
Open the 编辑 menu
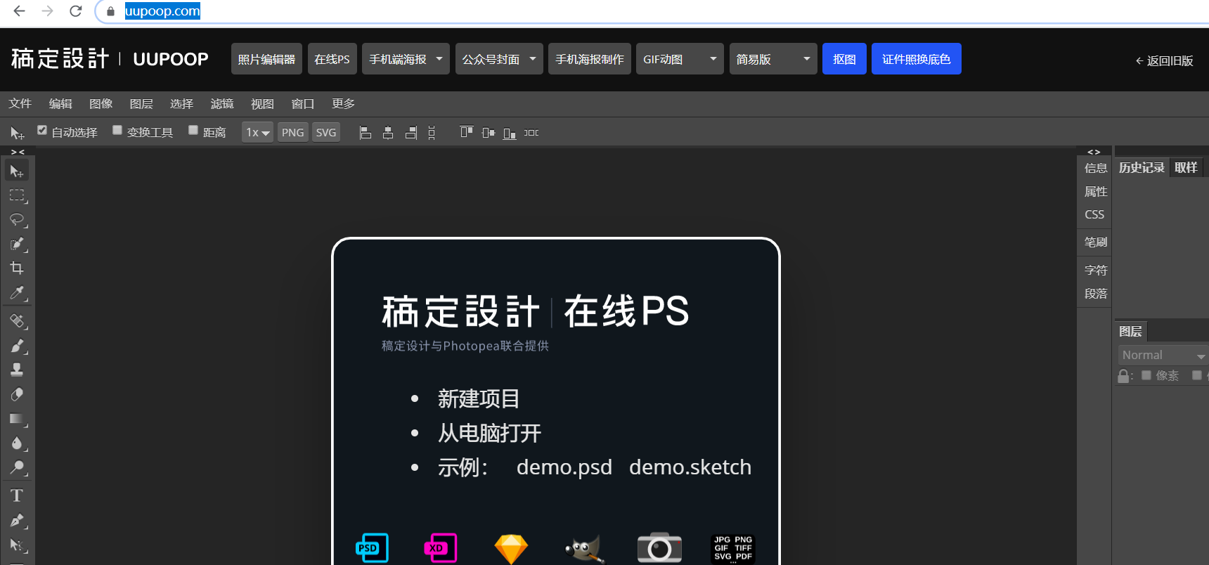(x=60, y=103)
